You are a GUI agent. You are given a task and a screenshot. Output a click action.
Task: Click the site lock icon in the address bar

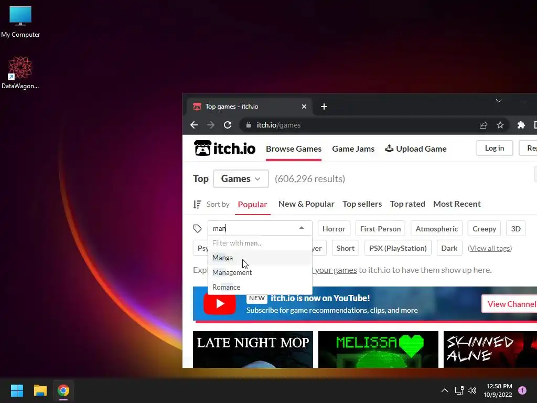tap(249, 125)
